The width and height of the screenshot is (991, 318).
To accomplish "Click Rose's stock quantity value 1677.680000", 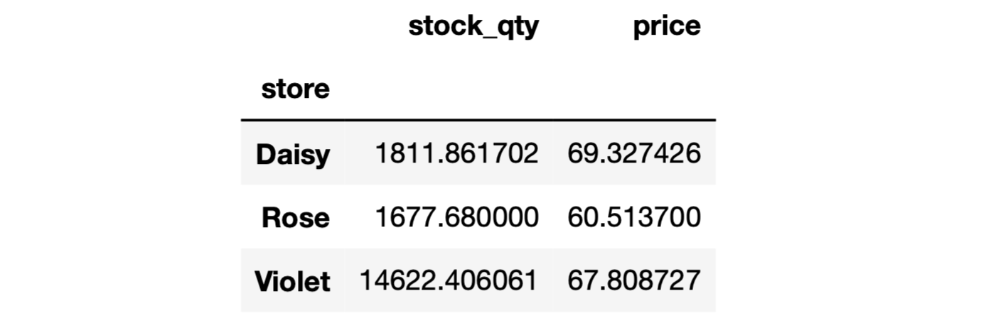I will click(x=456, y=217).
